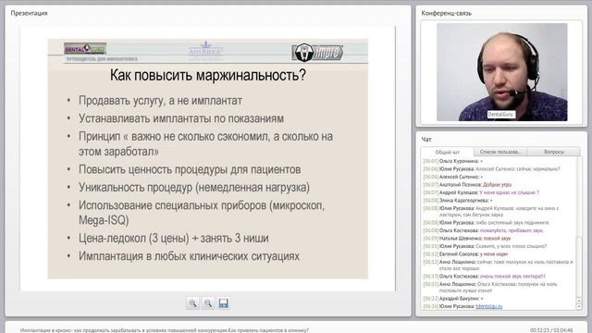Screen dimensions: 592x333
Task: Click bullet Устанавливать имплантаты по показаниям
Action: pyautogui.click(x=181, y=118)
